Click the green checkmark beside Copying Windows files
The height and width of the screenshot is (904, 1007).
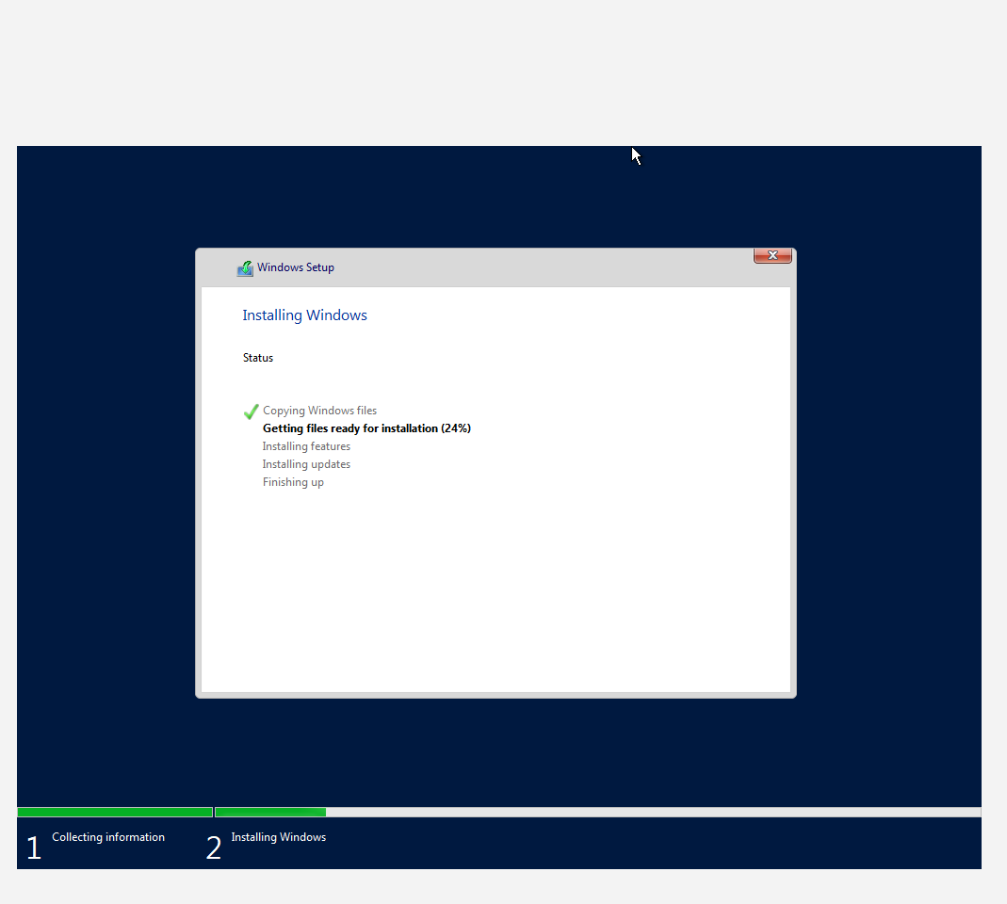(x=252, y=412)
